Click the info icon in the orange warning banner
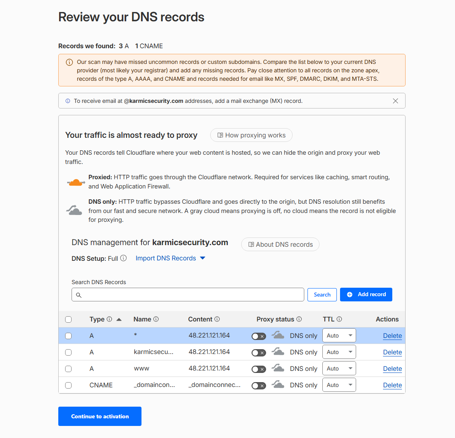 click(x=70, y=62)
